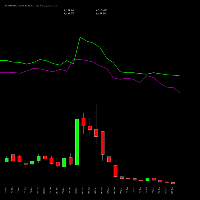Click the last red candle on 22 Jan

(173, 183)
